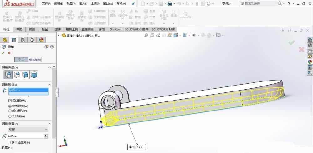The image size is (313, 153).
Task: Click the pin icon next to the Help menu
Action: [133, 3]
